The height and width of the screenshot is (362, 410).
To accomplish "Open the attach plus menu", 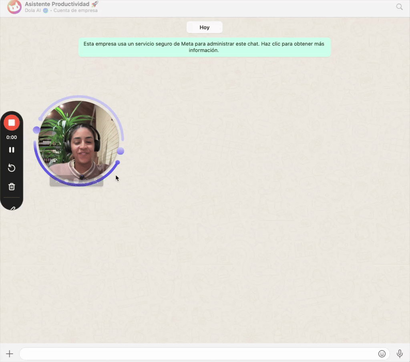I will pyautogui.click(x=10, y=354).
